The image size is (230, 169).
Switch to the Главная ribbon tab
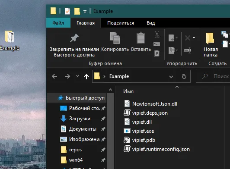click(86, 23)
